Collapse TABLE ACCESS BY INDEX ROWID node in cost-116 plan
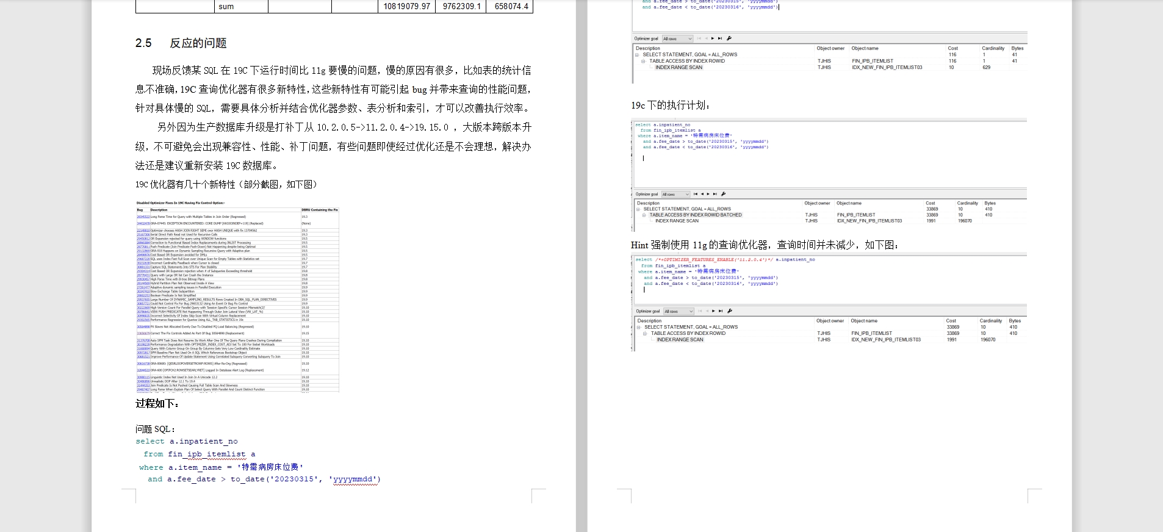 tap(643, 61)
